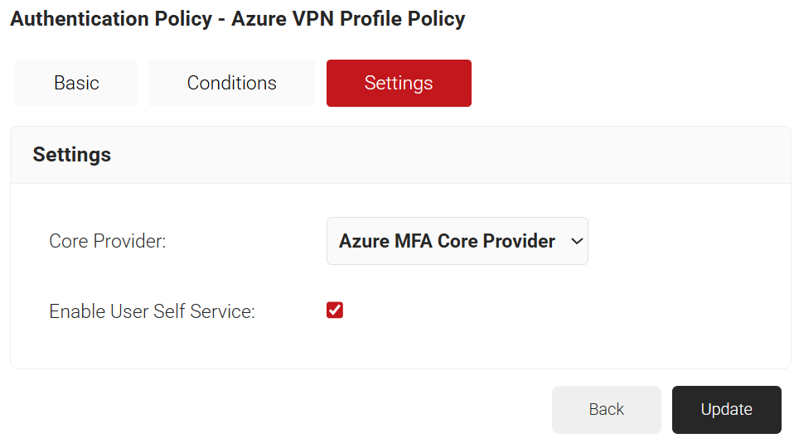Uncheck Enable User Self Service checkbox
Viewport: 794px width, 443px height.
pyautogui.click(x=335, y=311)
